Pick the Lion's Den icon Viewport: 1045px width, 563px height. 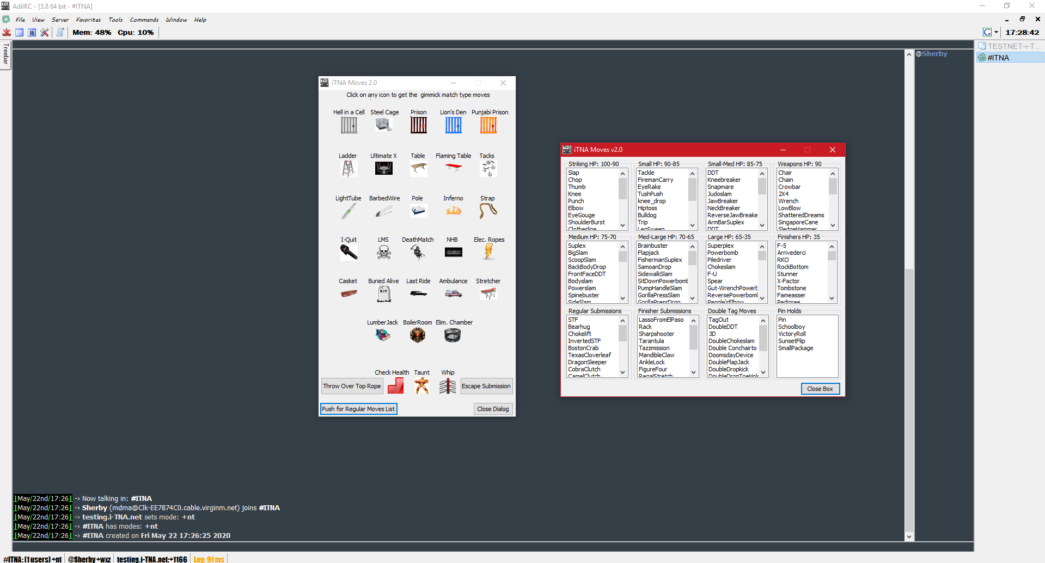pyautogui.click(x=454, y=125)
